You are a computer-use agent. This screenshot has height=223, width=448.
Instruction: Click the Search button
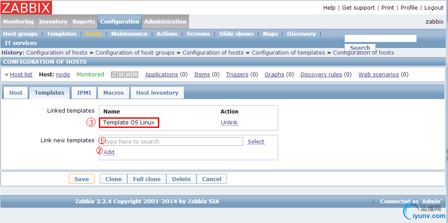360,48
